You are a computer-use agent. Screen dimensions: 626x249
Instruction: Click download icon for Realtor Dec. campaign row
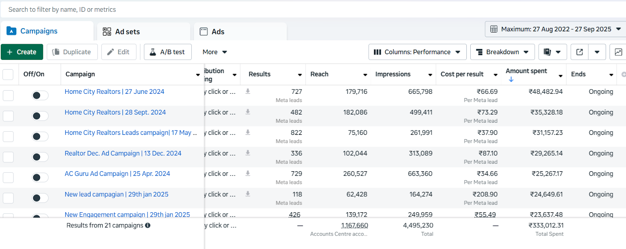click(x=248, y=153)
